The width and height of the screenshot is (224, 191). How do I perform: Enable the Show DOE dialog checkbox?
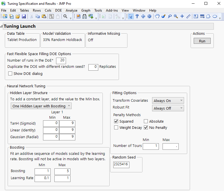(10, 74)
